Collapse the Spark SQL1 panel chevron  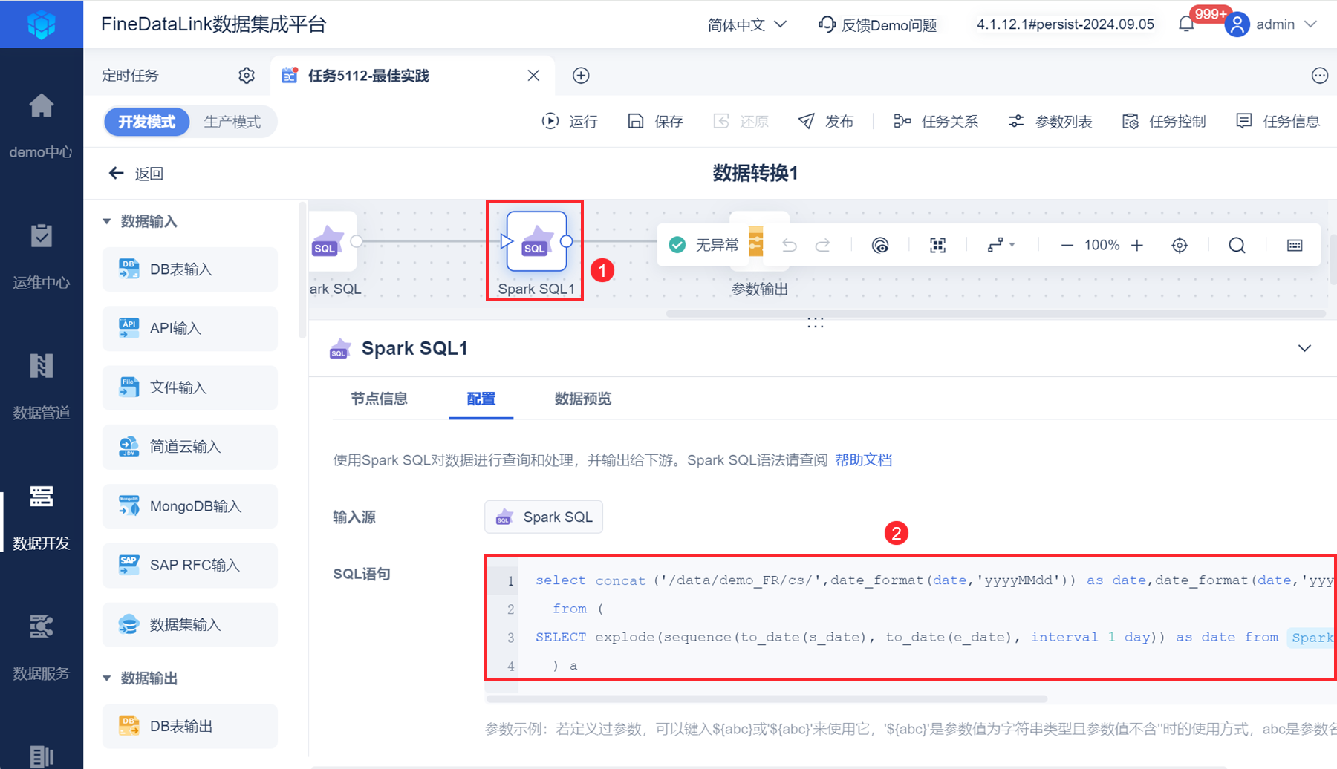point(1304,348)
